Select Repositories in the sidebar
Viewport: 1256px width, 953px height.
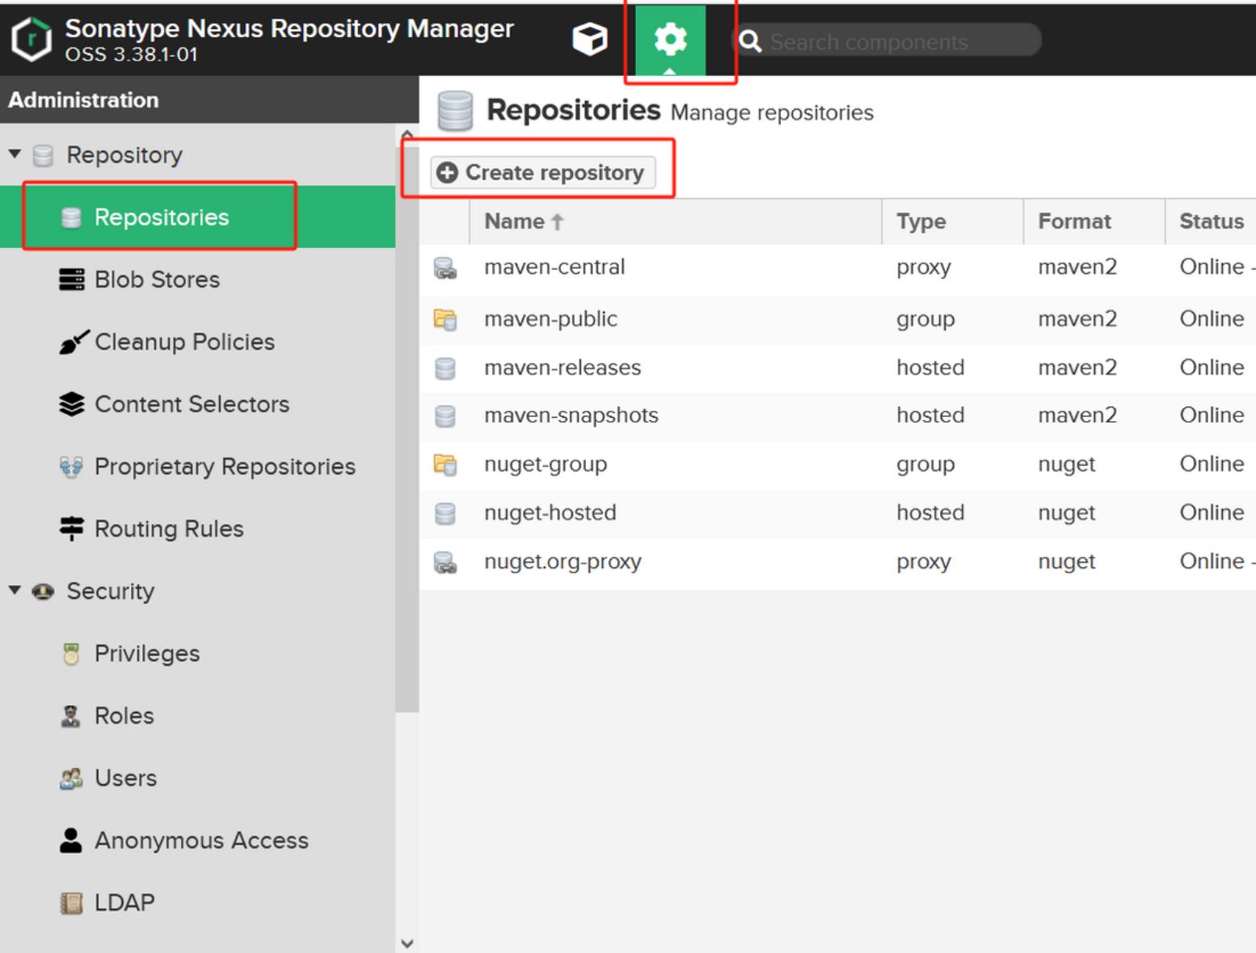click(x=197, y=217)
